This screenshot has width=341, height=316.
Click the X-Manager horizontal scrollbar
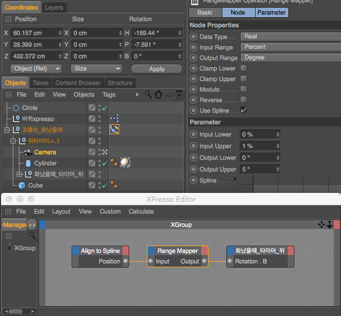click(x=19, y=312)
